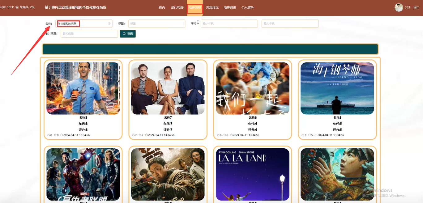Click the star favorite icon on card 名称7
The height and width of the screenshot is (203, 423).
tap(140, 135)
